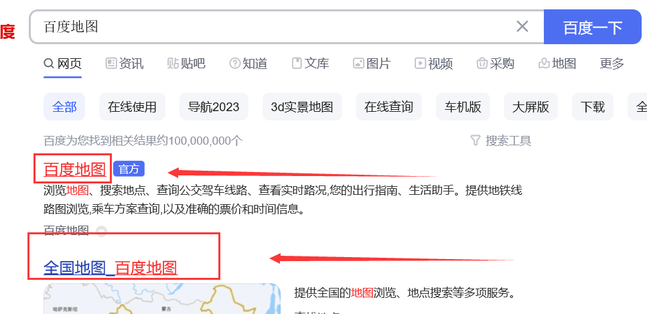Clear the search box with the X icon
The image size is (647, 314).
tap(522, 27)
